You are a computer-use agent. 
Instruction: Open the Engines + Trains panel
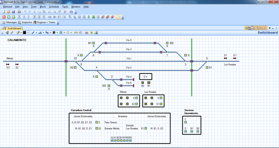tap(45, 22)
